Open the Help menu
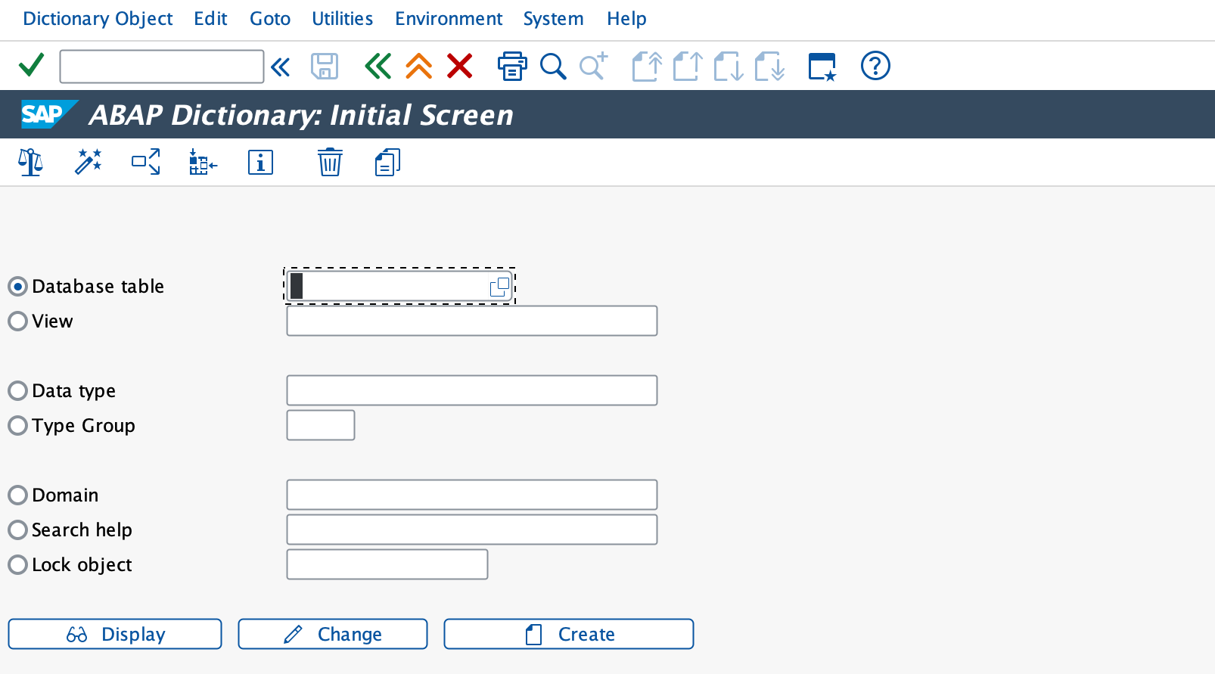The height and width of the screenshot is (674, 1215). coord(626,19)
